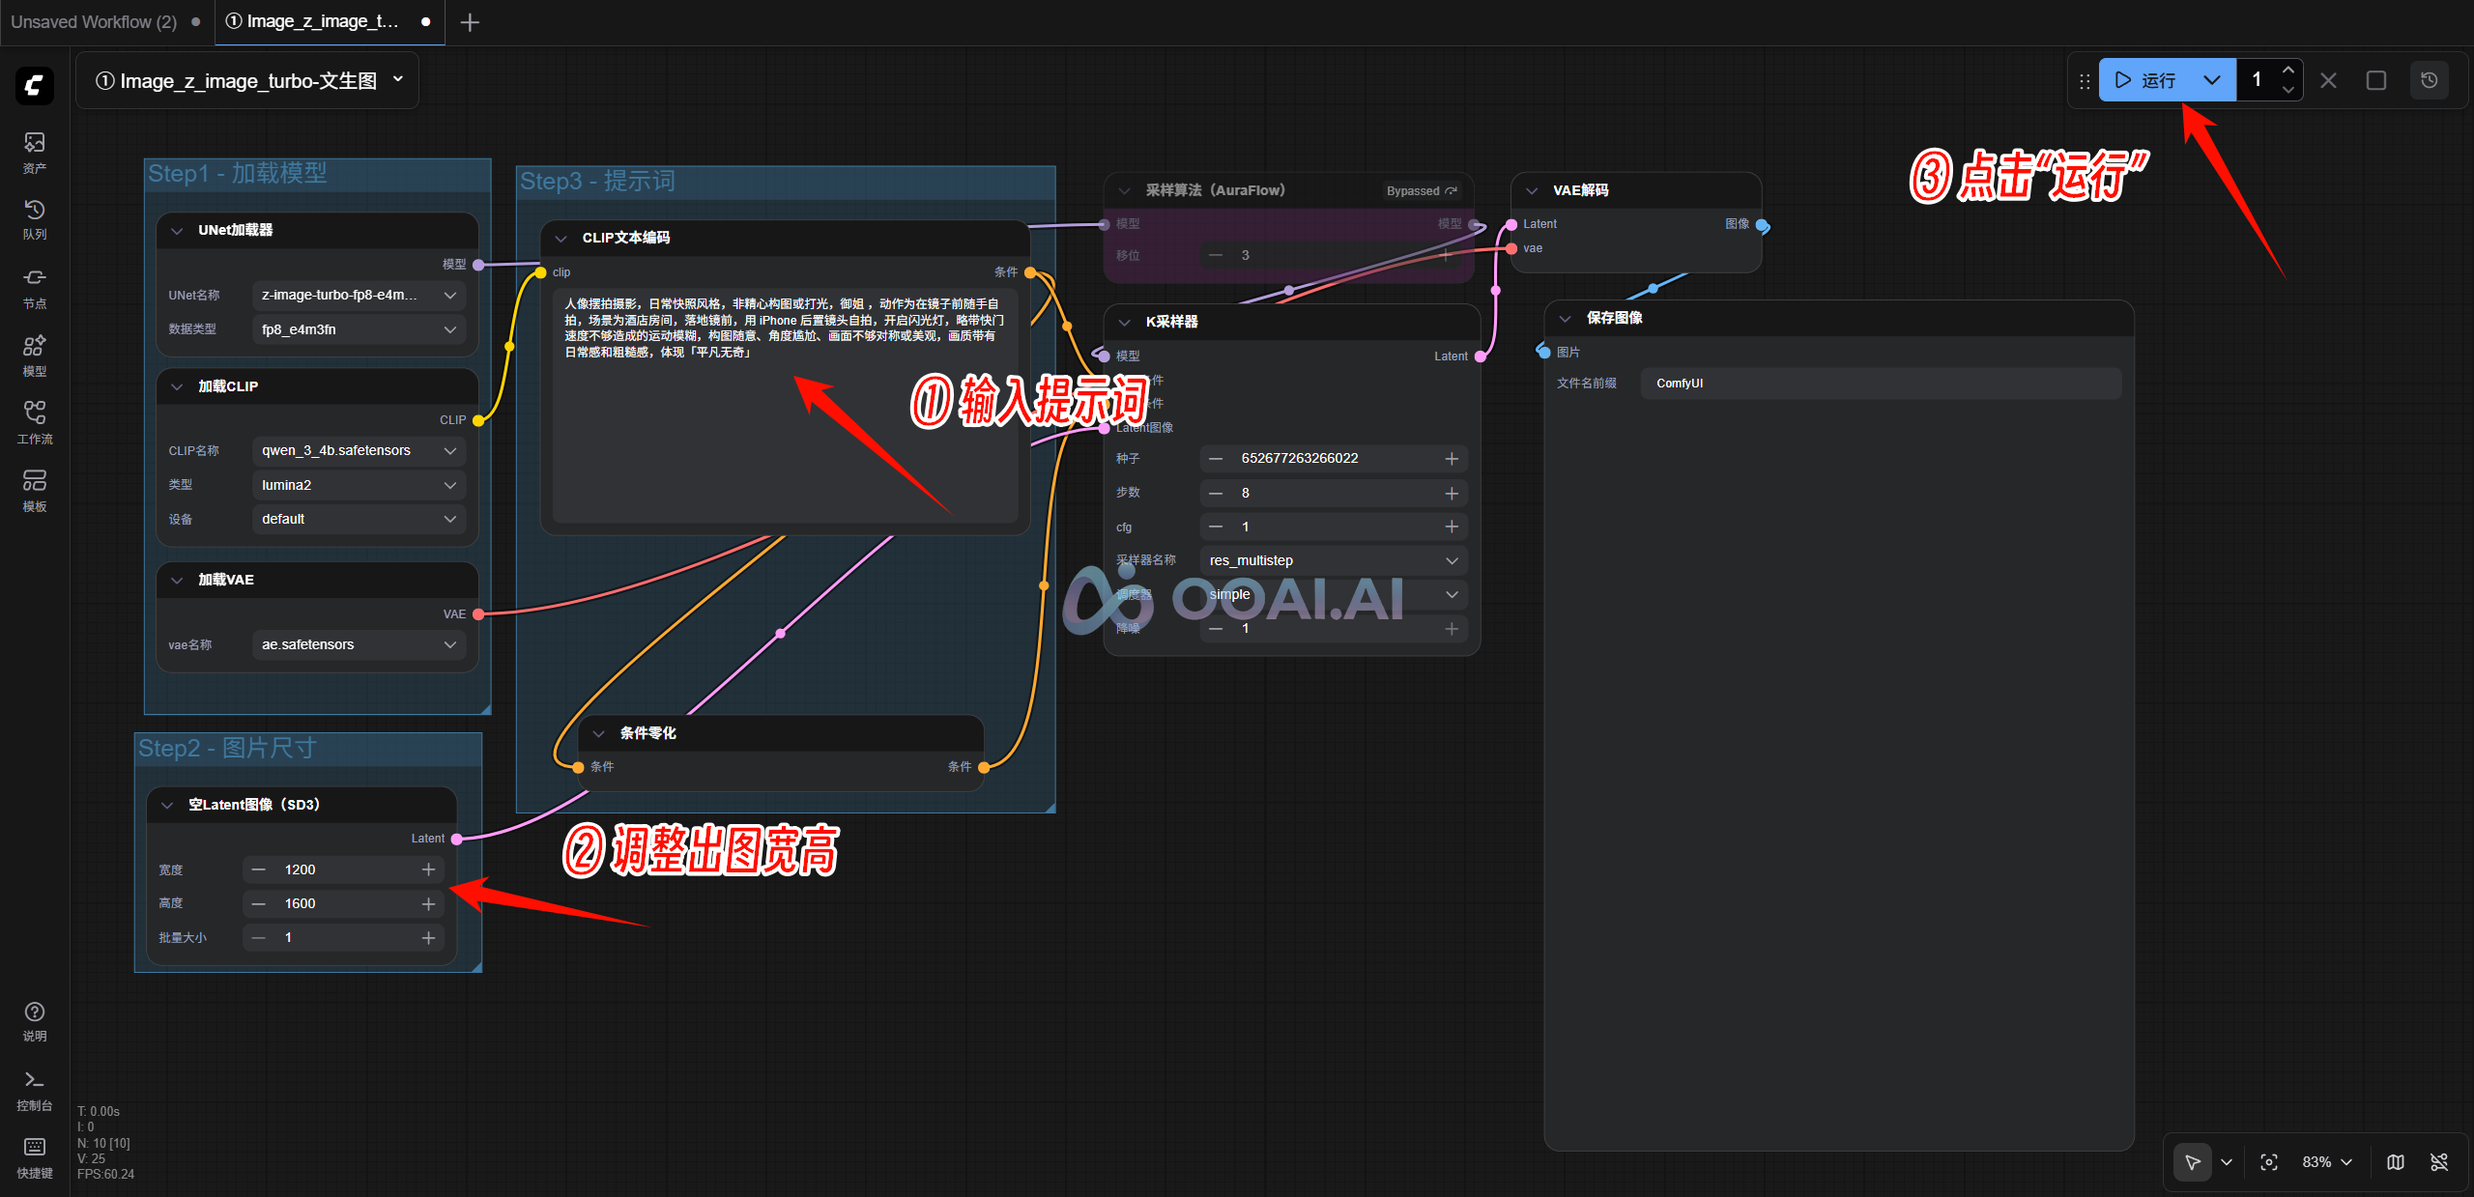Viewport: 2474px width, 1197px height.
Task: Click the fit view icon in bottom toolbar
Action: [2268, 1162]
